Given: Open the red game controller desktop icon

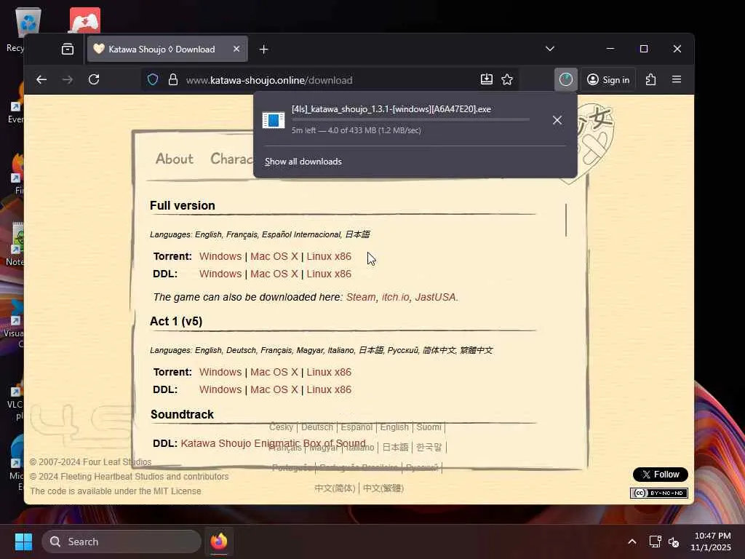Looking at the screenshot, I should click(85, 20).
